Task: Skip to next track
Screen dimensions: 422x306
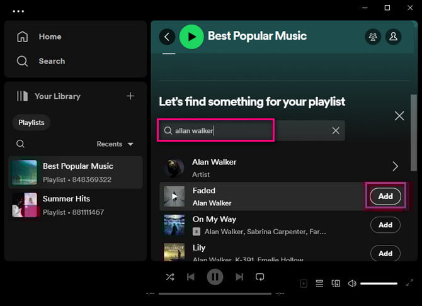Action: pyautogui.click(x=239, y=277)
